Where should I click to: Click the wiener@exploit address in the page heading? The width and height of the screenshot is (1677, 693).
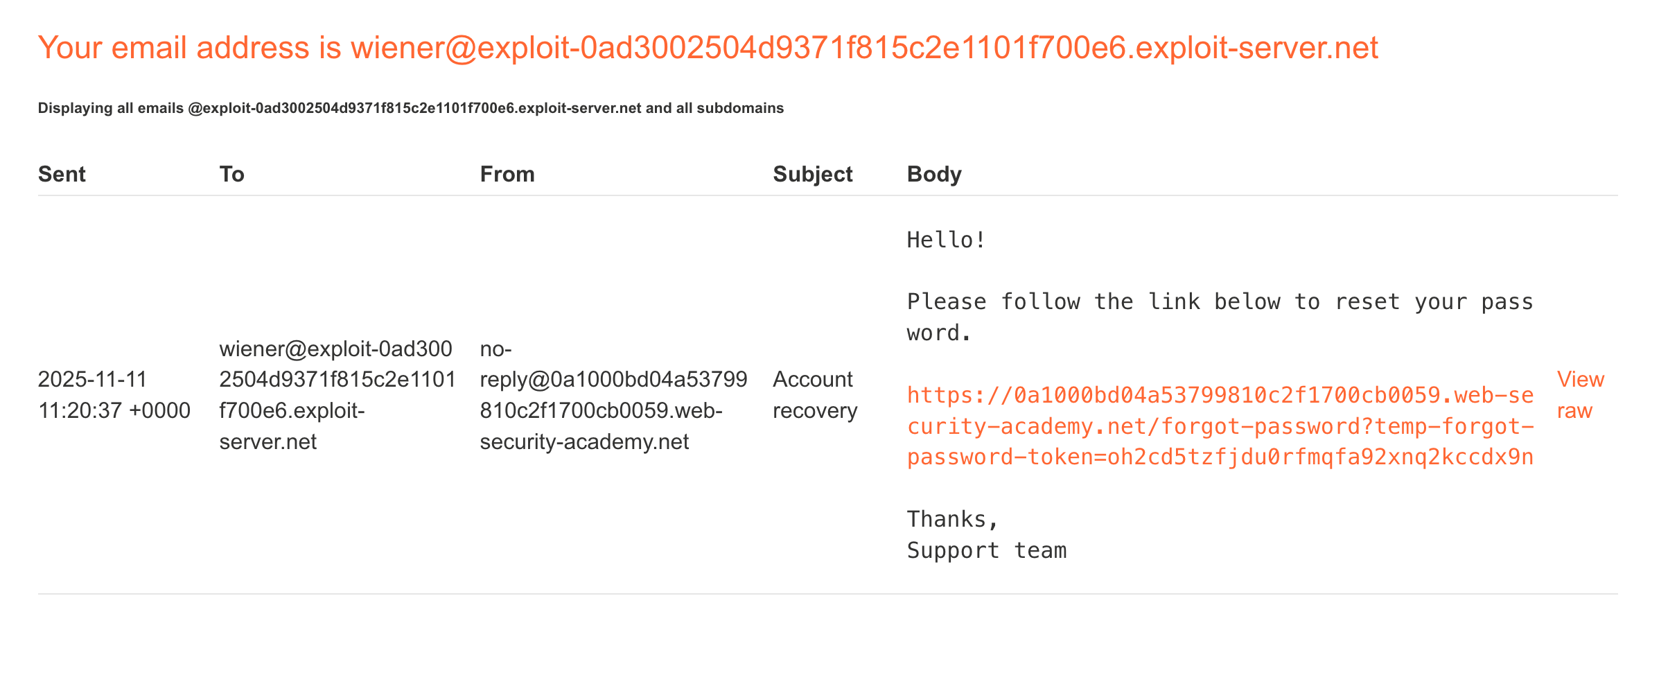click(864, 48)
